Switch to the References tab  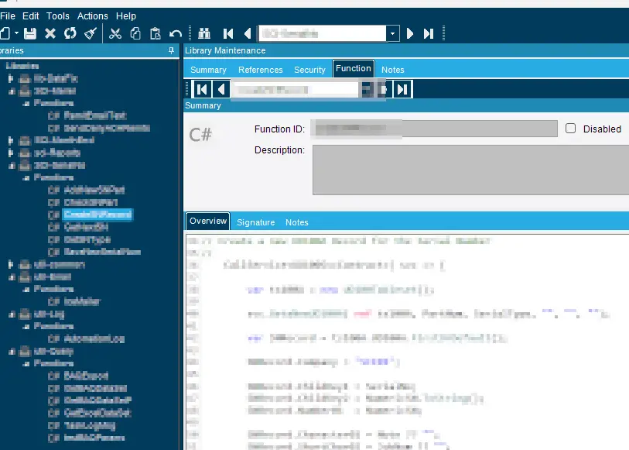[x=261, y=70]
